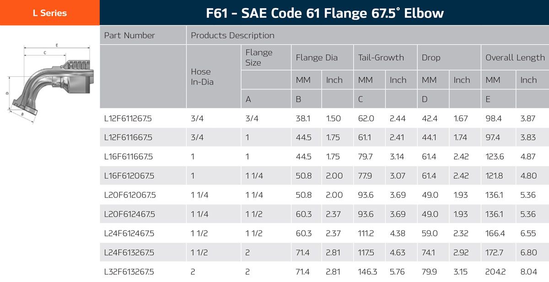
Task: Open part number L24F613267.5
Action: [x=129, y=253]
